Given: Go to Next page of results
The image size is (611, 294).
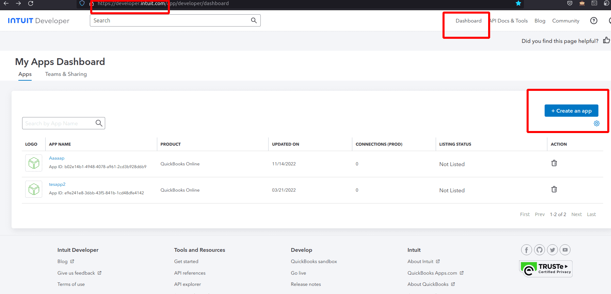Looking at the screenshot, I should pyautogui.click(x=577, y=214).
